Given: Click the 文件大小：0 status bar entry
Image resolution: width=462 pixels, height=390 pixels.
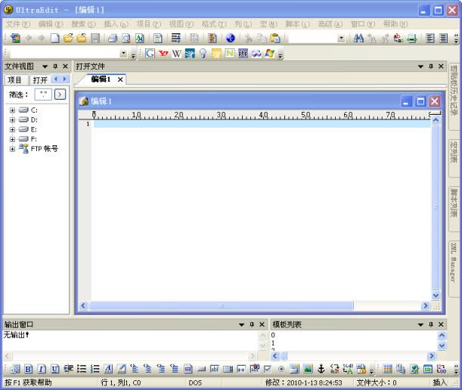Looking at the screenshot, I should click(x=377, y=382).
